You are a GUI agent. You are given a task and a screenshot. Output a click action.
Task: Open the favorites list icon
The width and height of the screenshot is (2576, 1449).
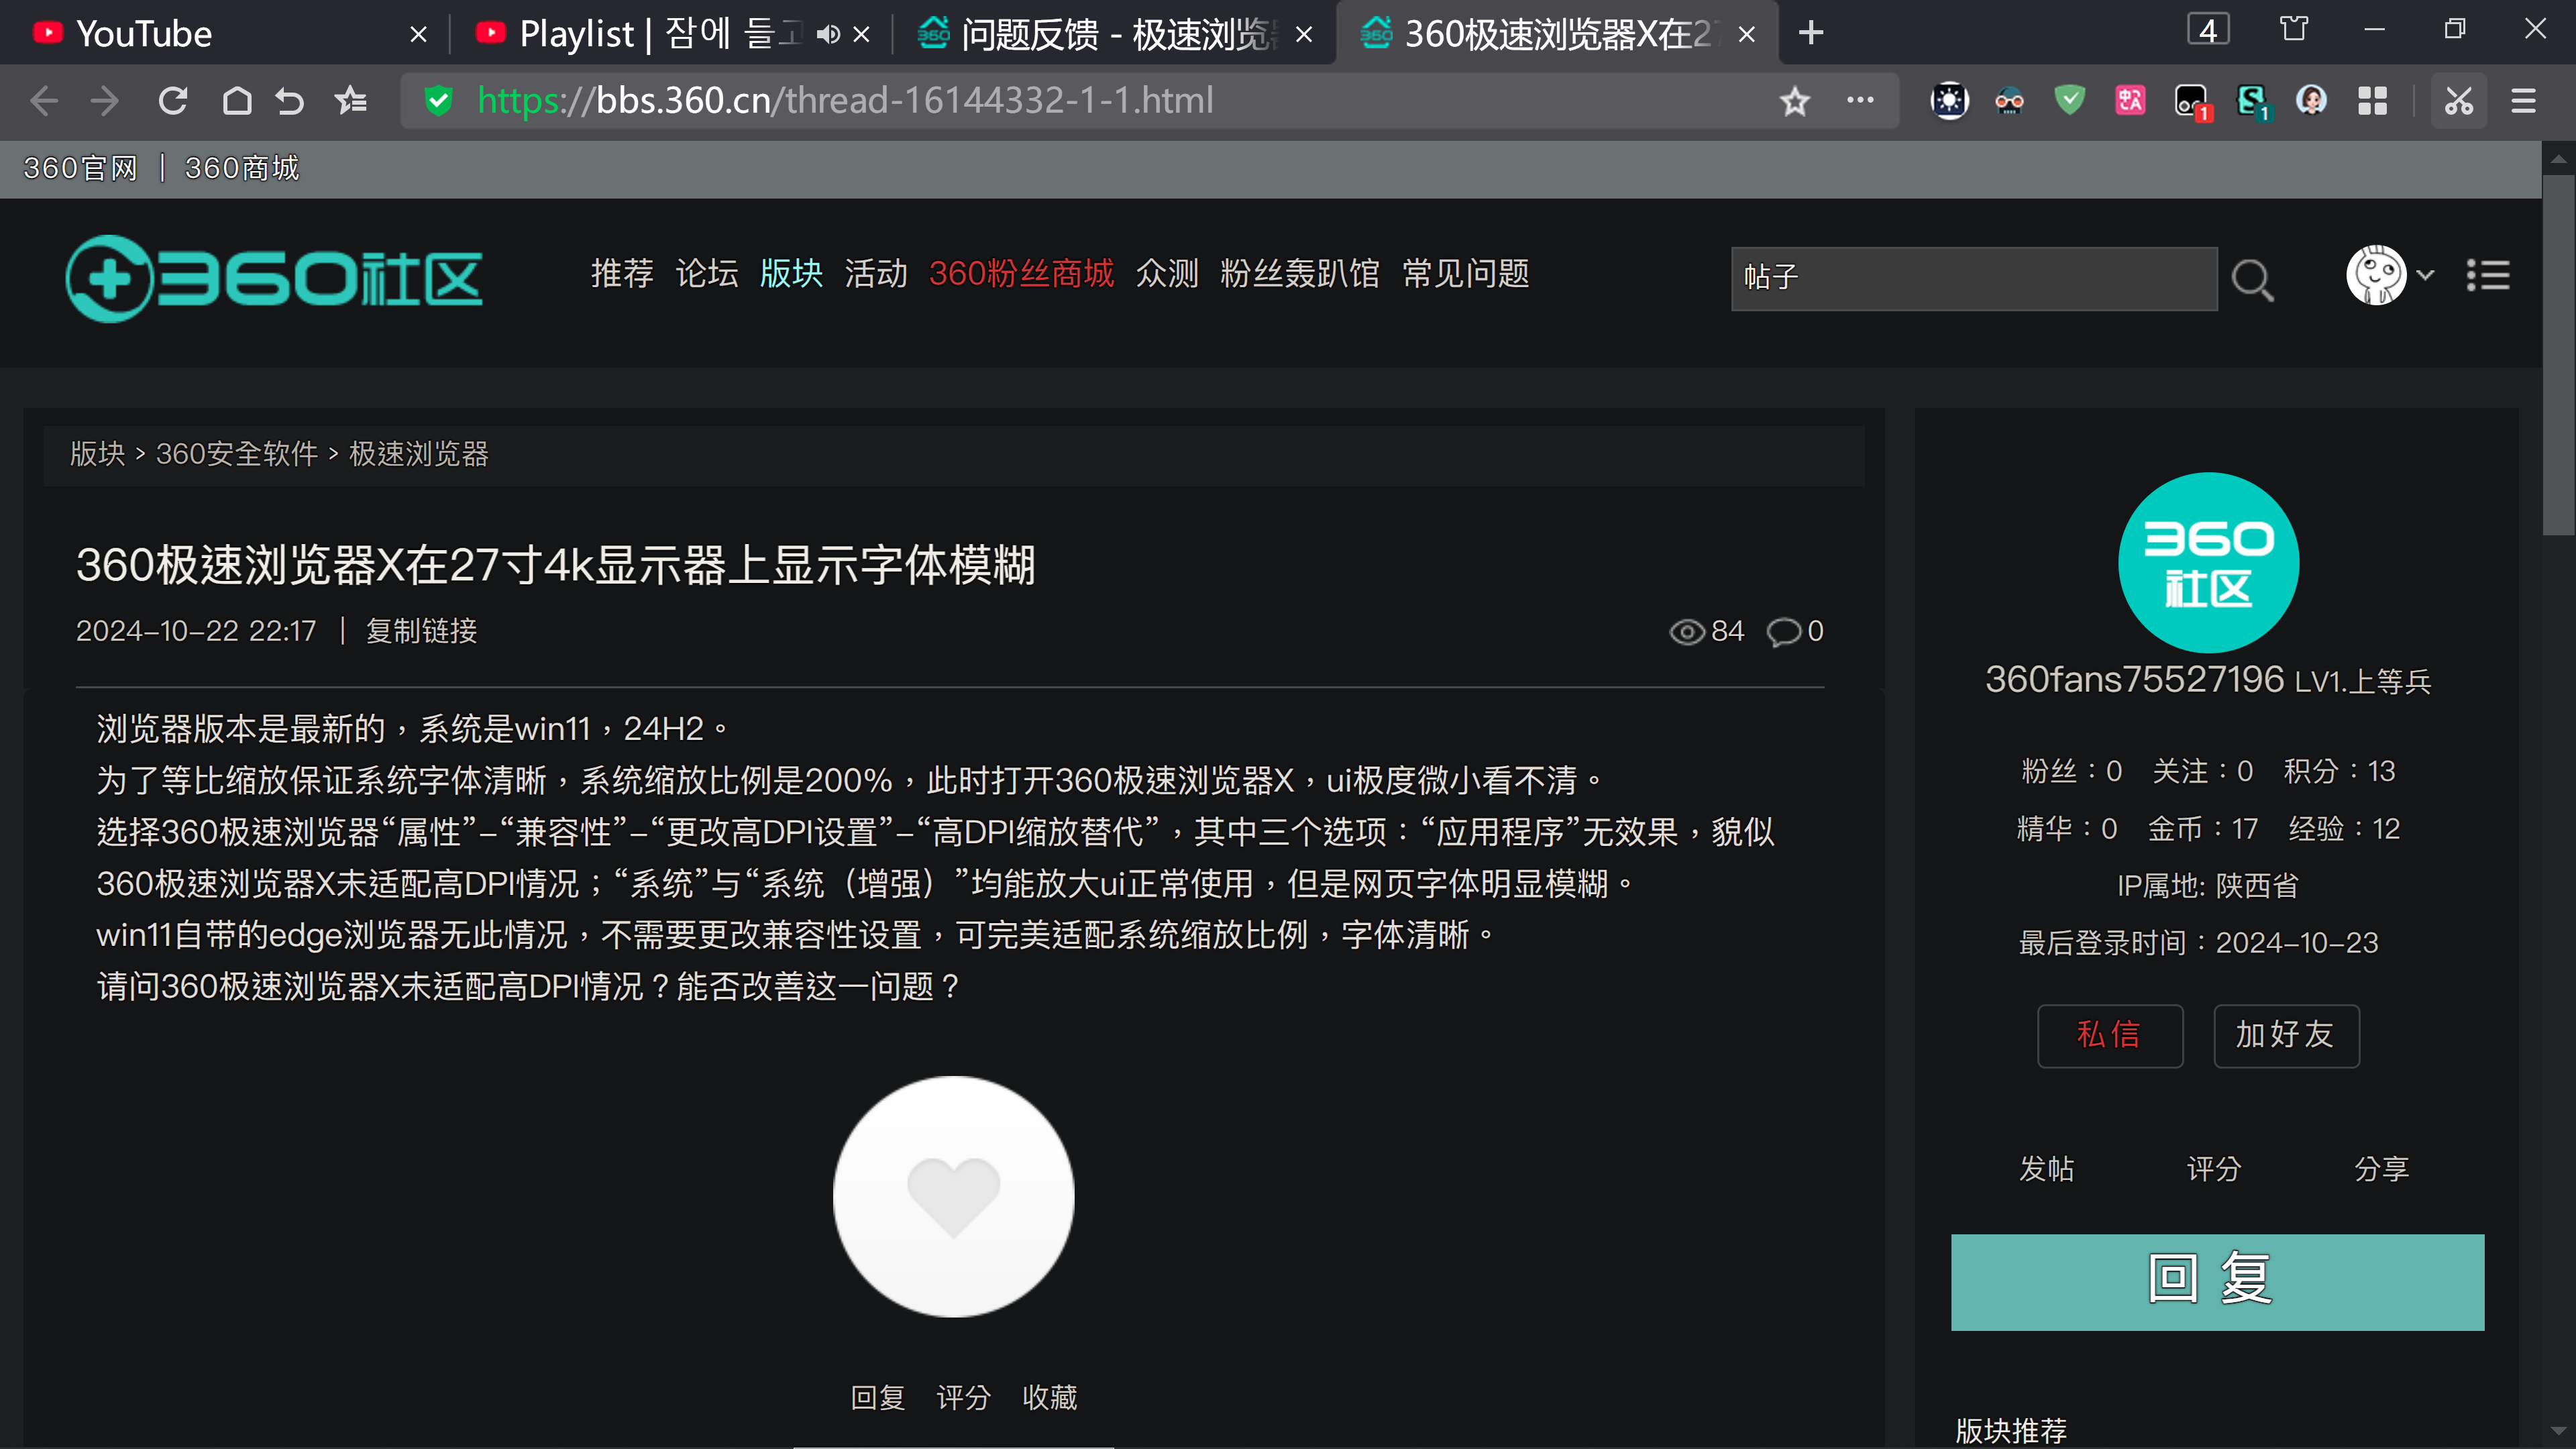[x=351, y=101]
